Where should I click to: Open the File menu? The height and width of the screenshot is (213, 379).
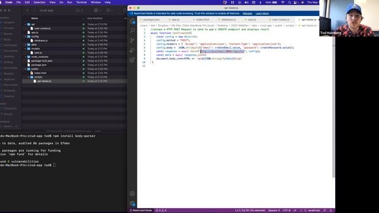tap(18, 2)
